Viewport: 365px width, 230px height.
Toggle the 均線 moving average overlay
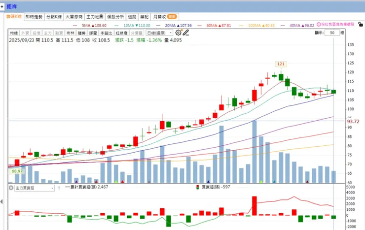tap(14, 33)
